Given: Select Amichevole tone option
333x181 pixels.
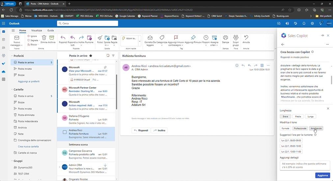Looking at the screenshot, I should coord(316,128).
